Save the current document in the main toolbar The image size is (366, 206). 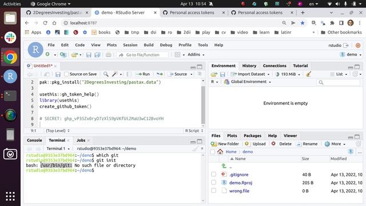tap(89, 55)
